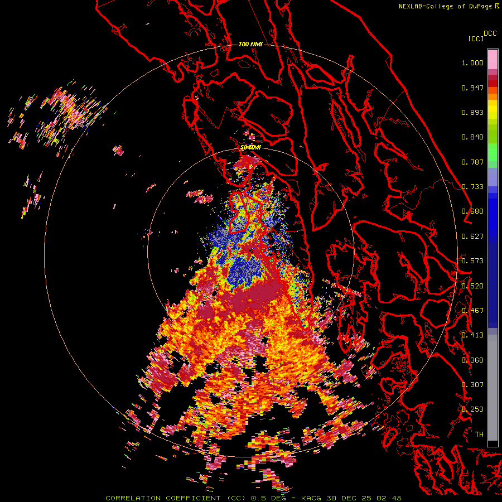Screen dimensions: 502x502
Task: Pick the light pink band of the color bar
Action: [493, 59]
